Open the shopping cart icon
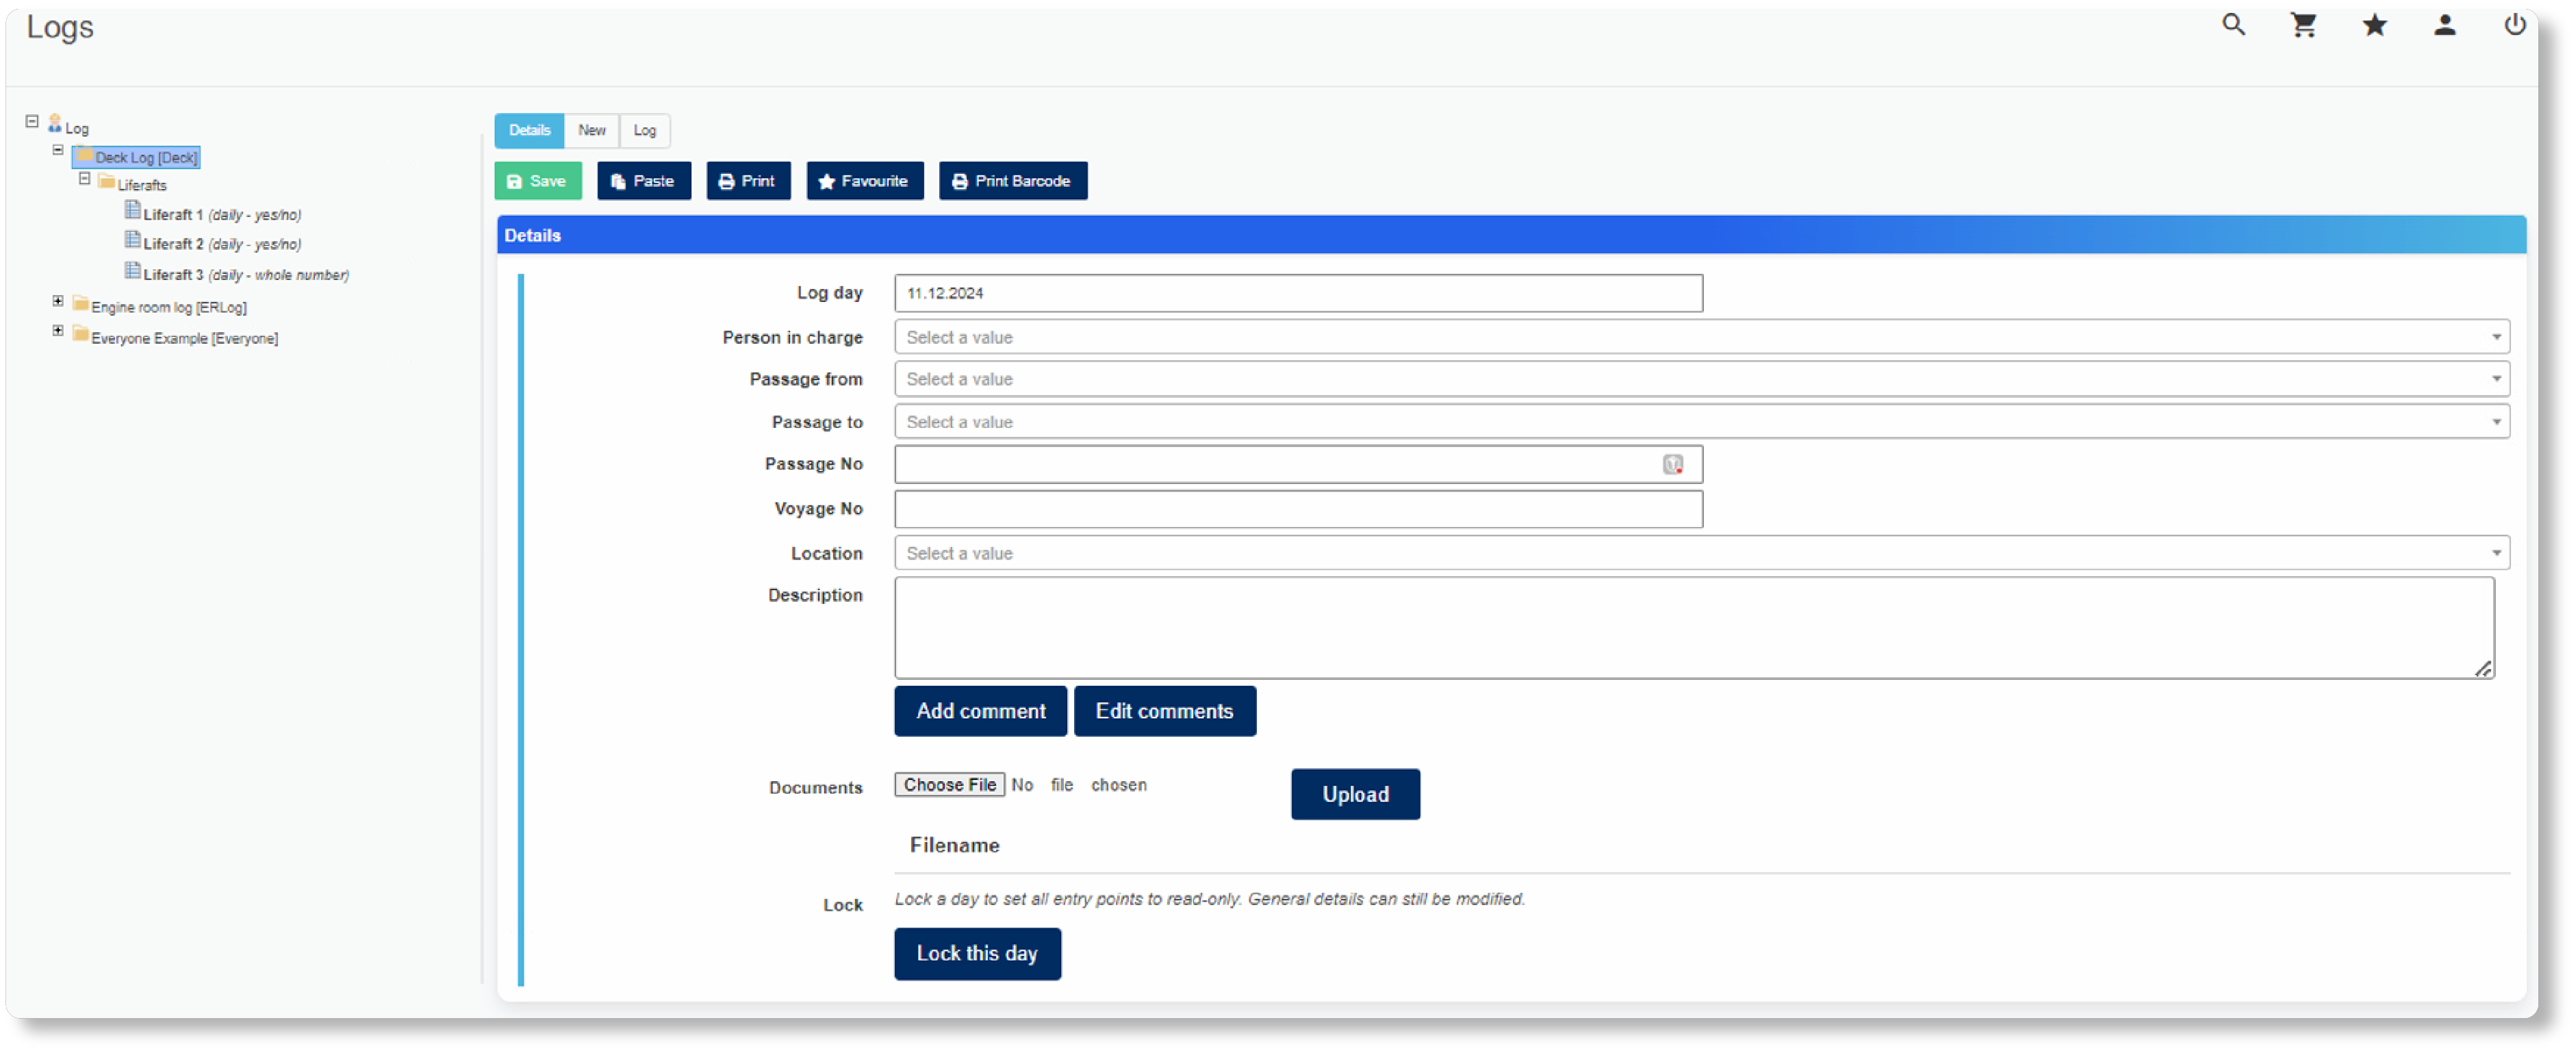Screen dimensions: 2576x1053 2304,25
